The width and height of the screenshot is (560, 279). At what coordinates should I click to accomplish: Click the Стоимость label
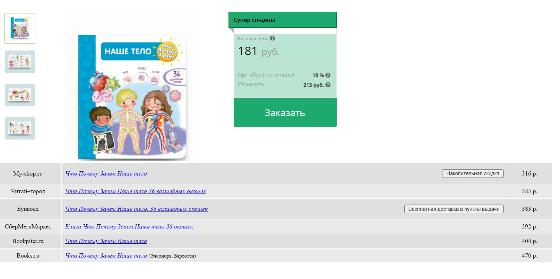pos(251,84)
